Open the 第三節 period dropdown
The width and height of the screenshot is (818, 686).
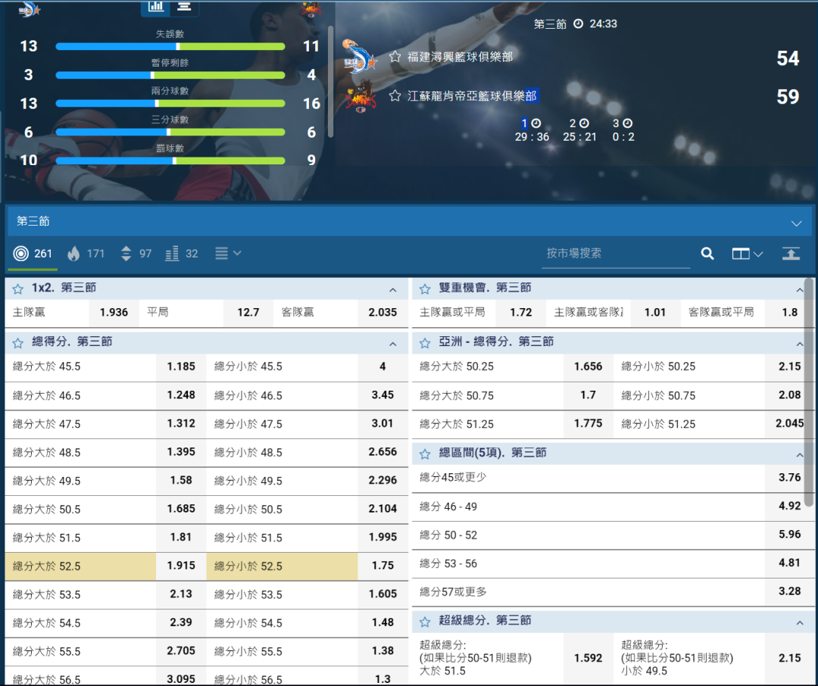pyautogui.click(x=795, y=223)
